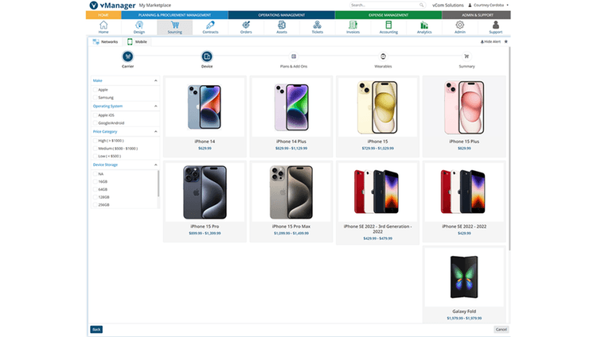
Task: Open the Accounting icon
Action: coord(388,25)
